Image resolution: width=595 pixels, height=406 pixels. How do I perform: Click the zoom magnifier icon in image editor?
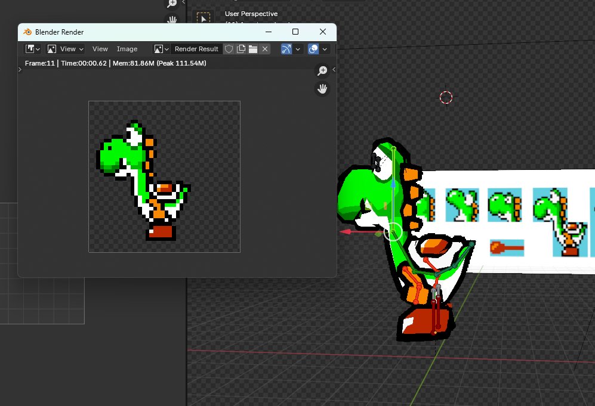322,70
